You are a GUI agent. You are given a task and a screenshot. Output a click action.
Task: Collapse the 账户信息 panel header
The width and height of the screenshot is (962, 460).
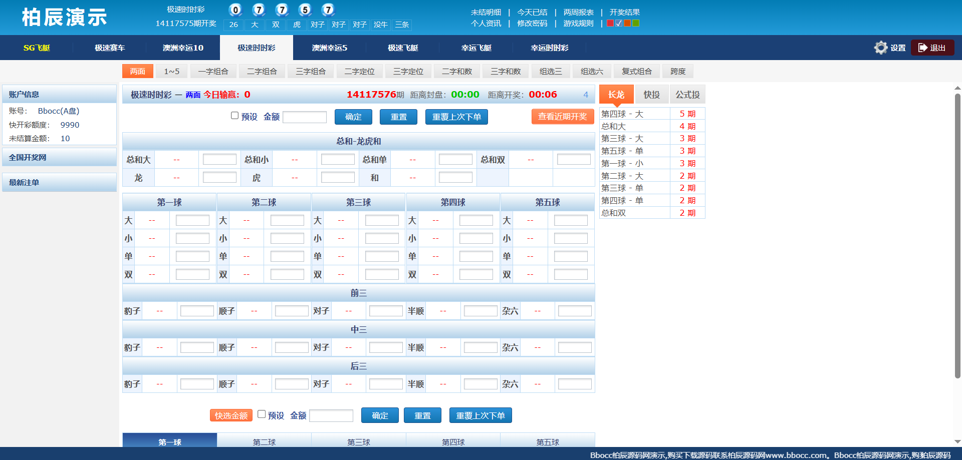59,94
